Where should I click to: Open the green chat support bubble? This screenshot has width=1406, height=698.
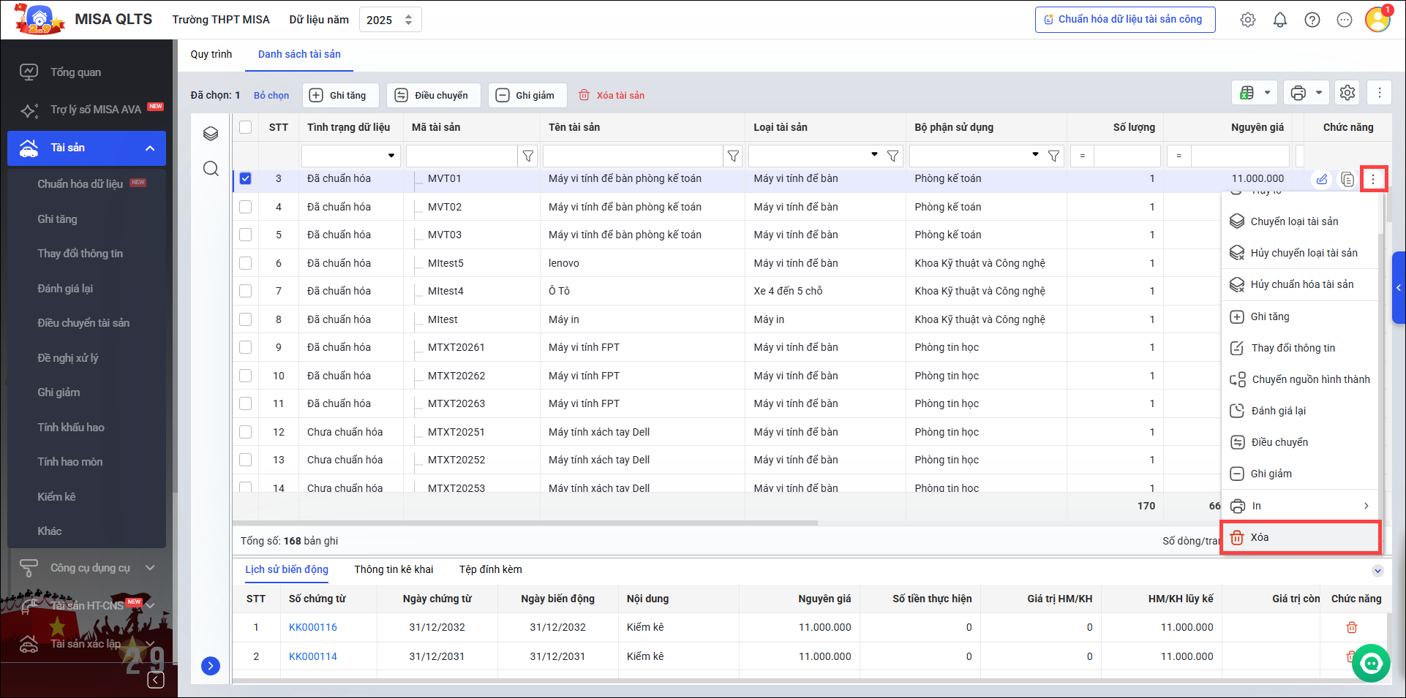coord(1370,663)
